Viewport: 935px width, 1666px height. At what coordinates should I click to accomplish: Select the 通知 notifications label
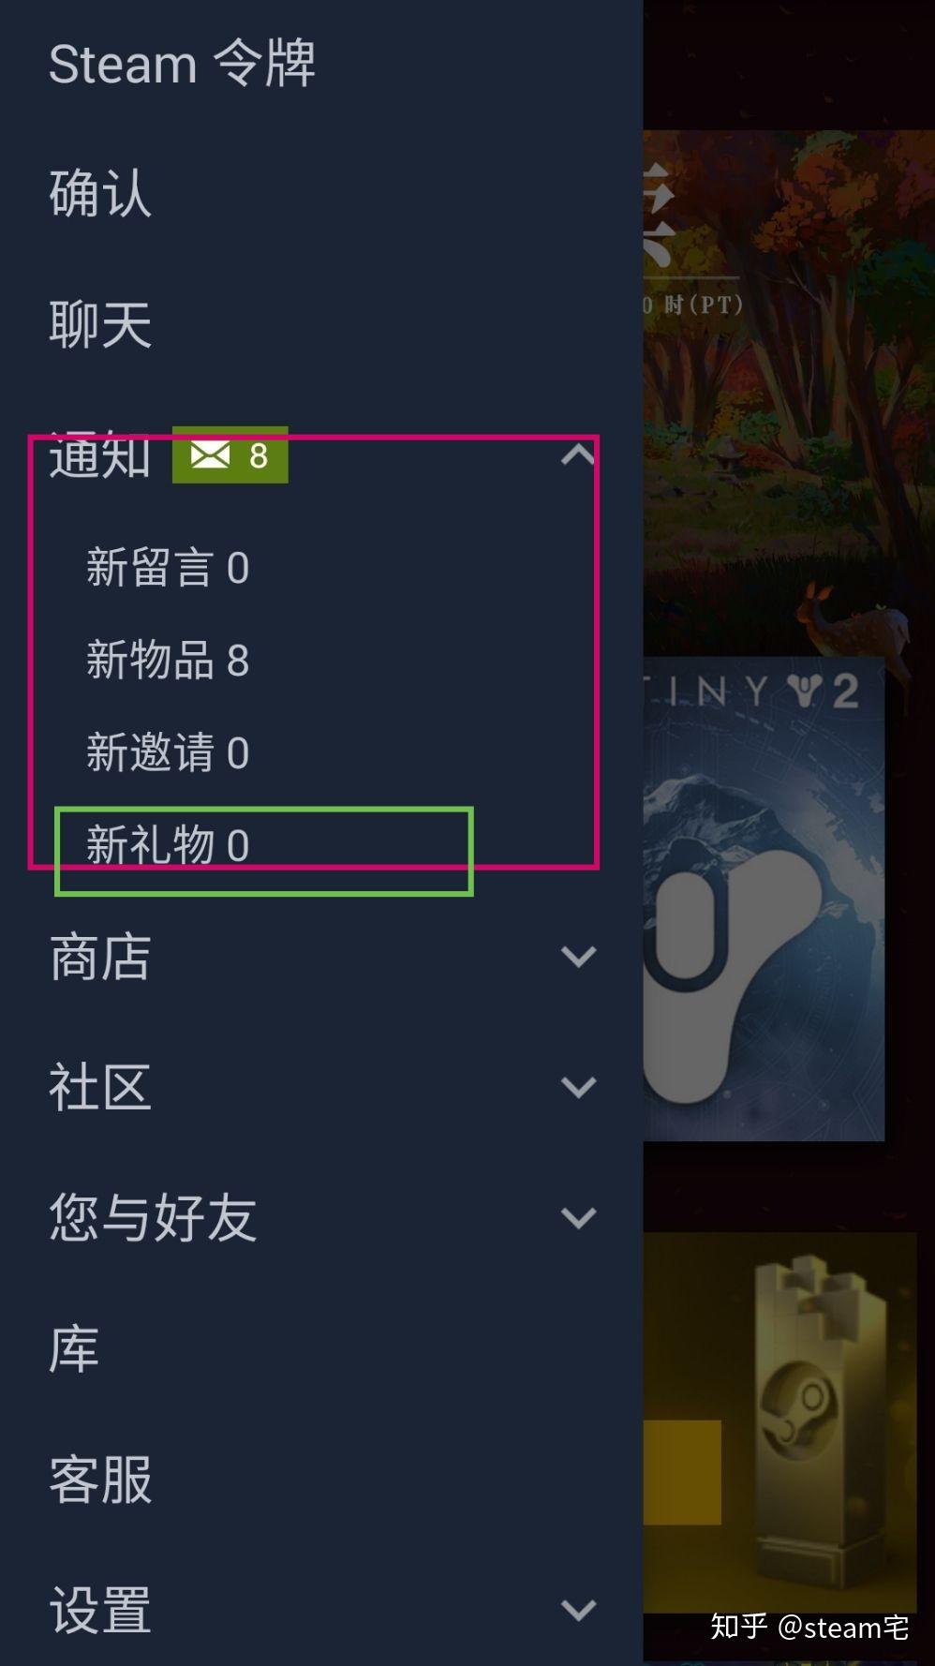click(x=100, y=455)
